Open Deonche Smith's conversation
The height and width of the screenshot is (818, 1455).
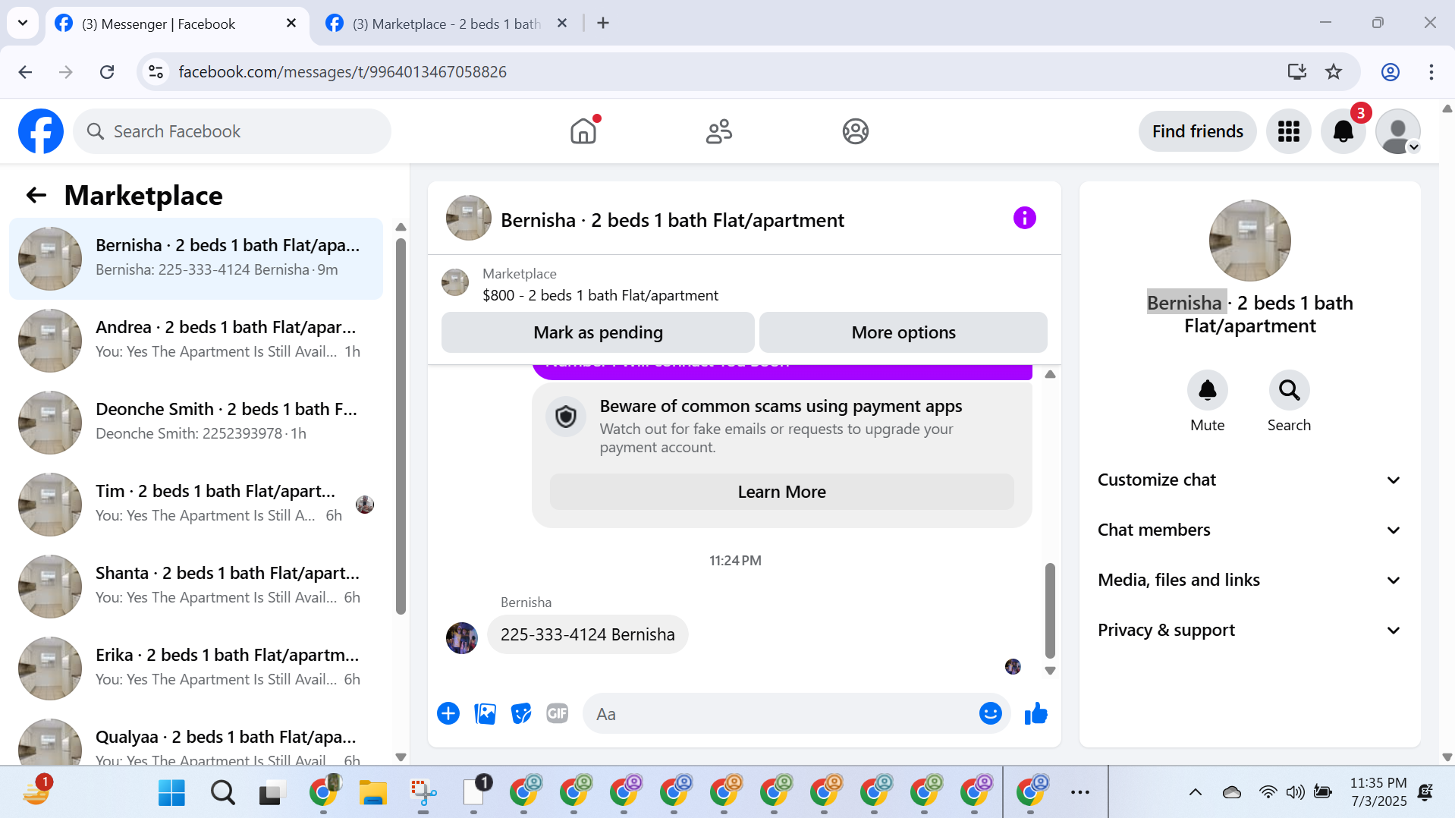pos(196,423)
